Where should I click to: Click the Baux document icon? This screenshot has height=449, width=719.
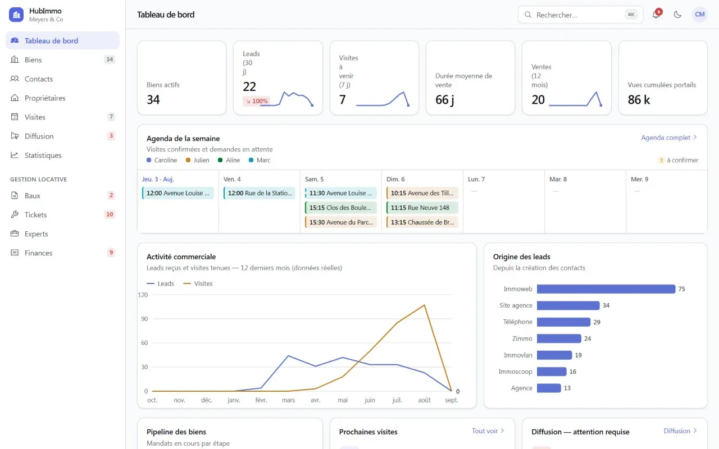click(x=15, y=195)
